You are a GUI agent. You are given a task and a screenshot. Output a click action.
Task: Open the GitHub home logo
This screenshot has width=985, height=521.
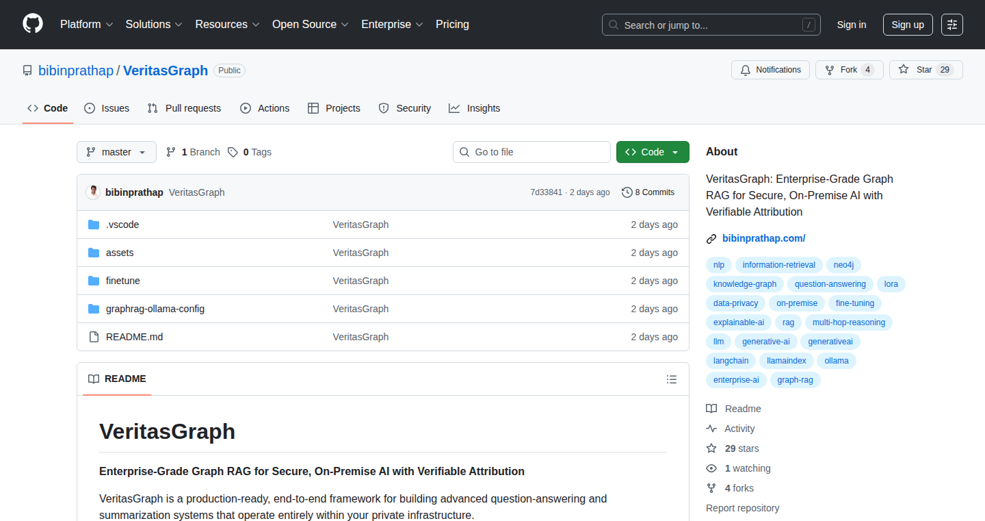point(33,24)
